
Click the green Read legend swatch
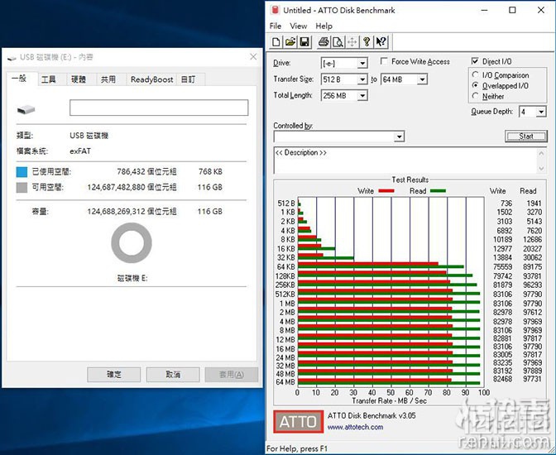[x=438, y=191]
